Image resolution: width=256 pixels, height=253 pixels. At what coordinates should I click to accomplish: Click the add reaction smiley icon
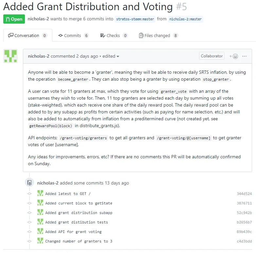[233, 56]
